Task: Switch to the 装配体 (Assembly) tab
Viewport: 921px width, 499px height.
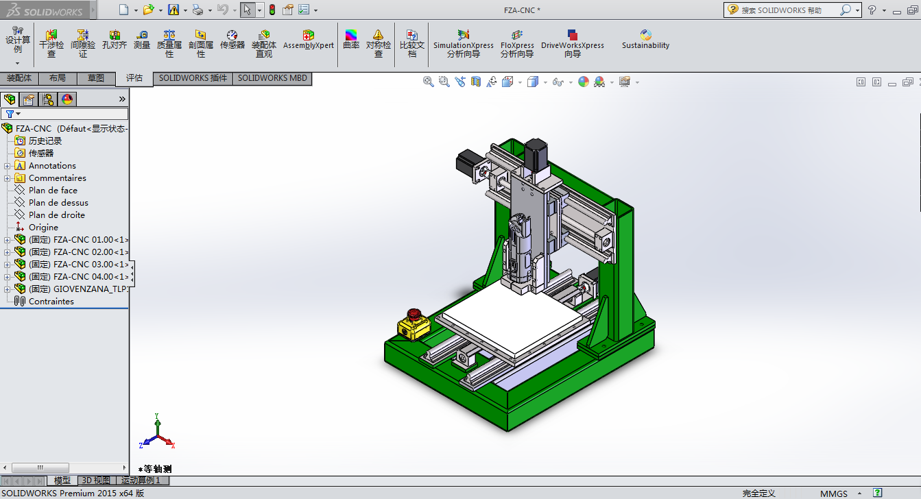Action: click(19, 78)
